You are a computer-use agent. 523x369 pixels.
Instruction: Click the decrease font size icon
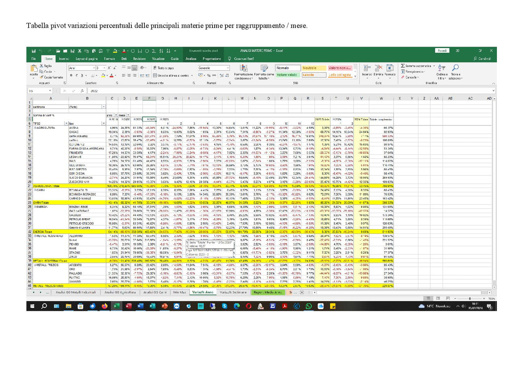click(x=114, y=68)
